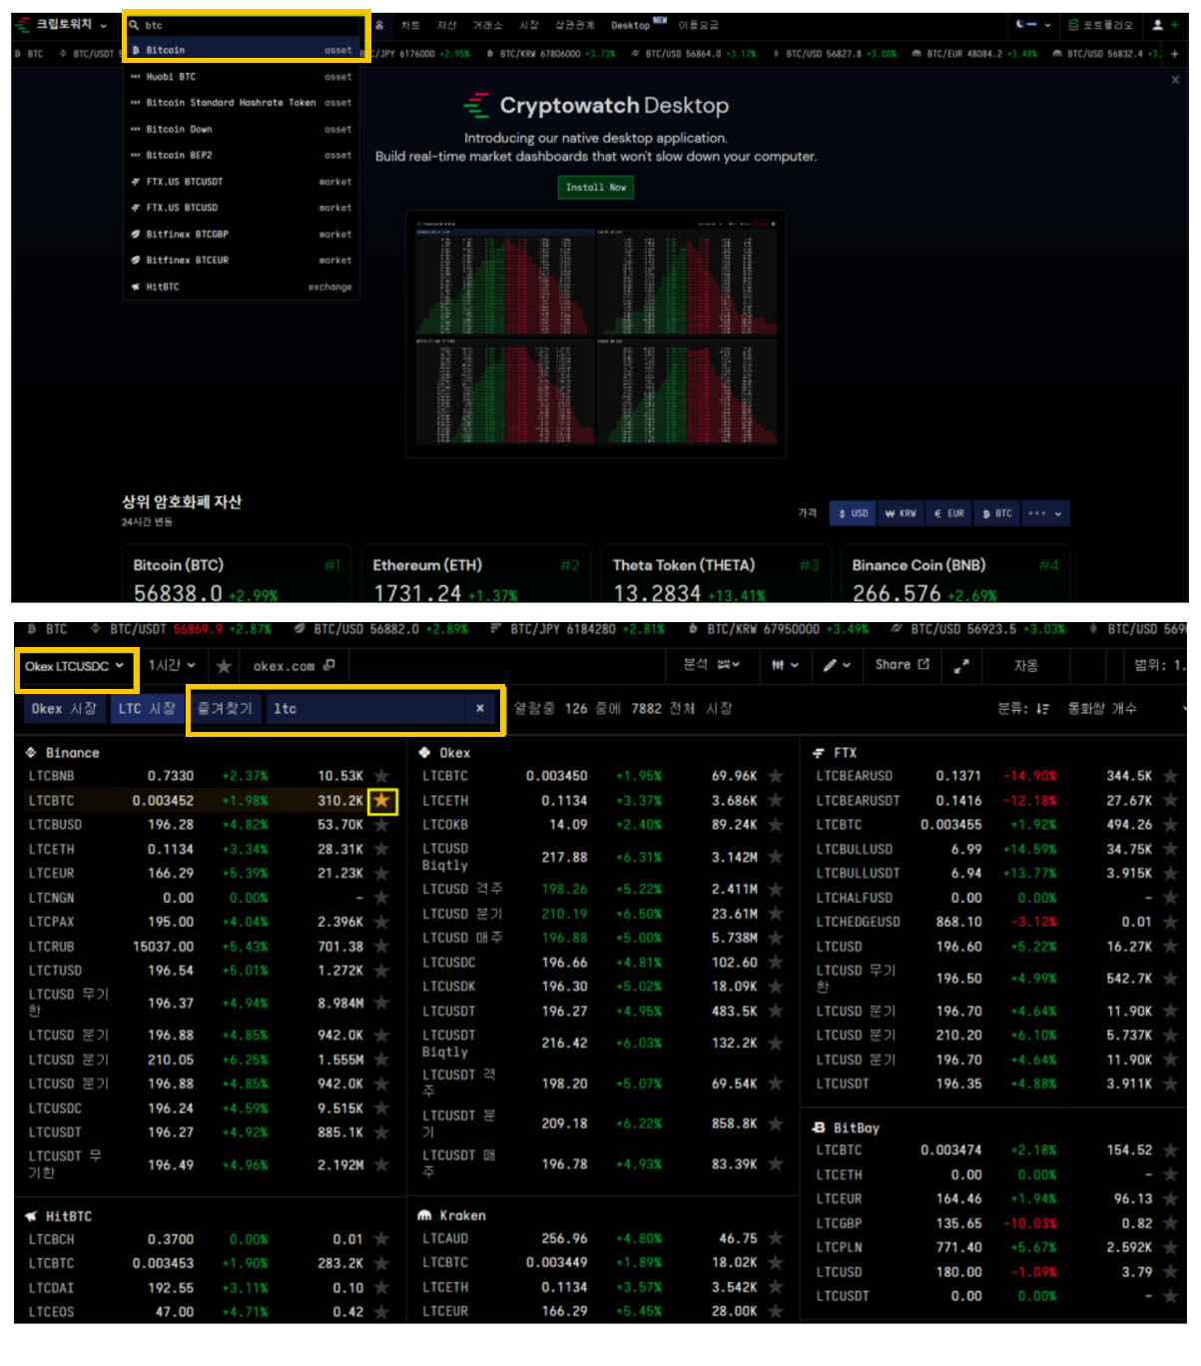Click the 자동 auto scale button
The image size is (1201, 1366).
click(1026, 666)
